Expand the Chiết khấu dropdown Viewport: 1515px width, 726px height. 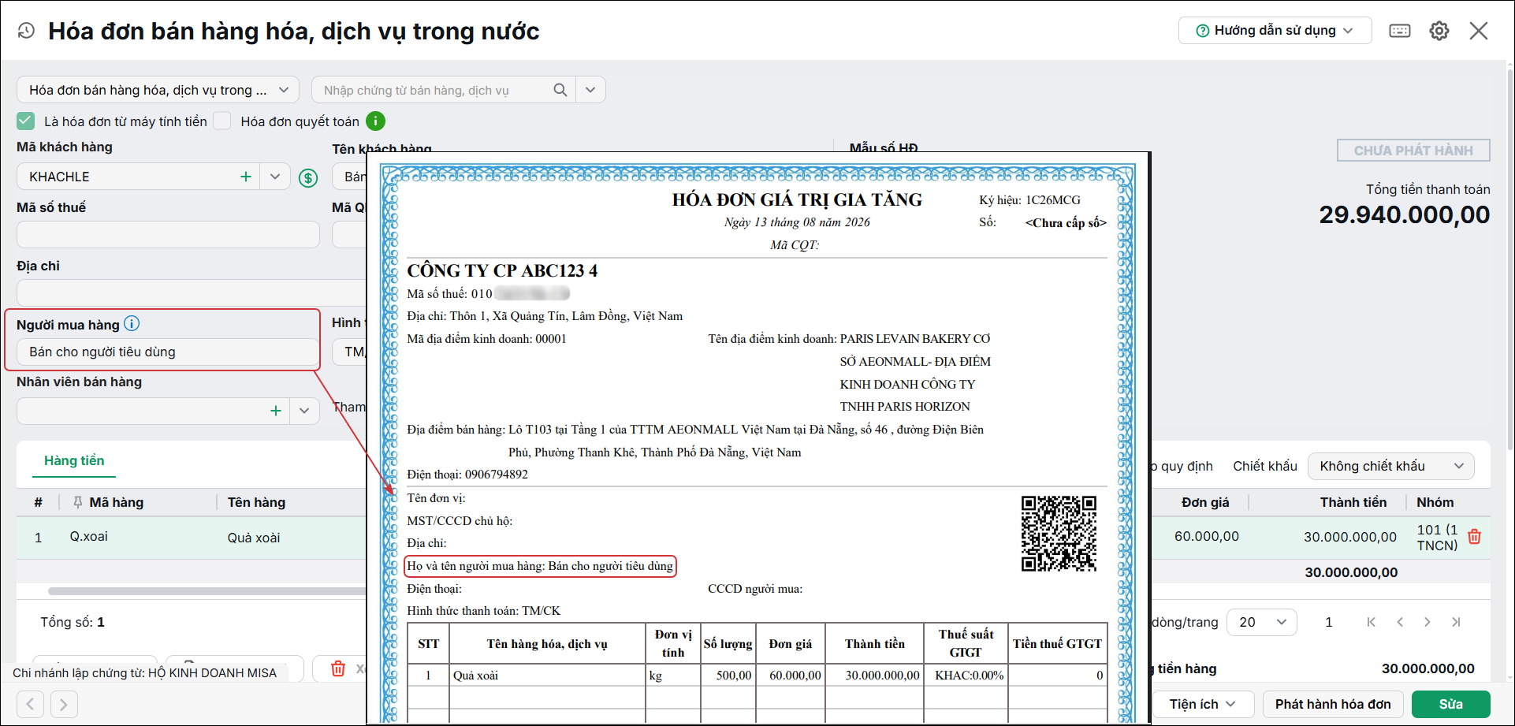[1390, 466]
